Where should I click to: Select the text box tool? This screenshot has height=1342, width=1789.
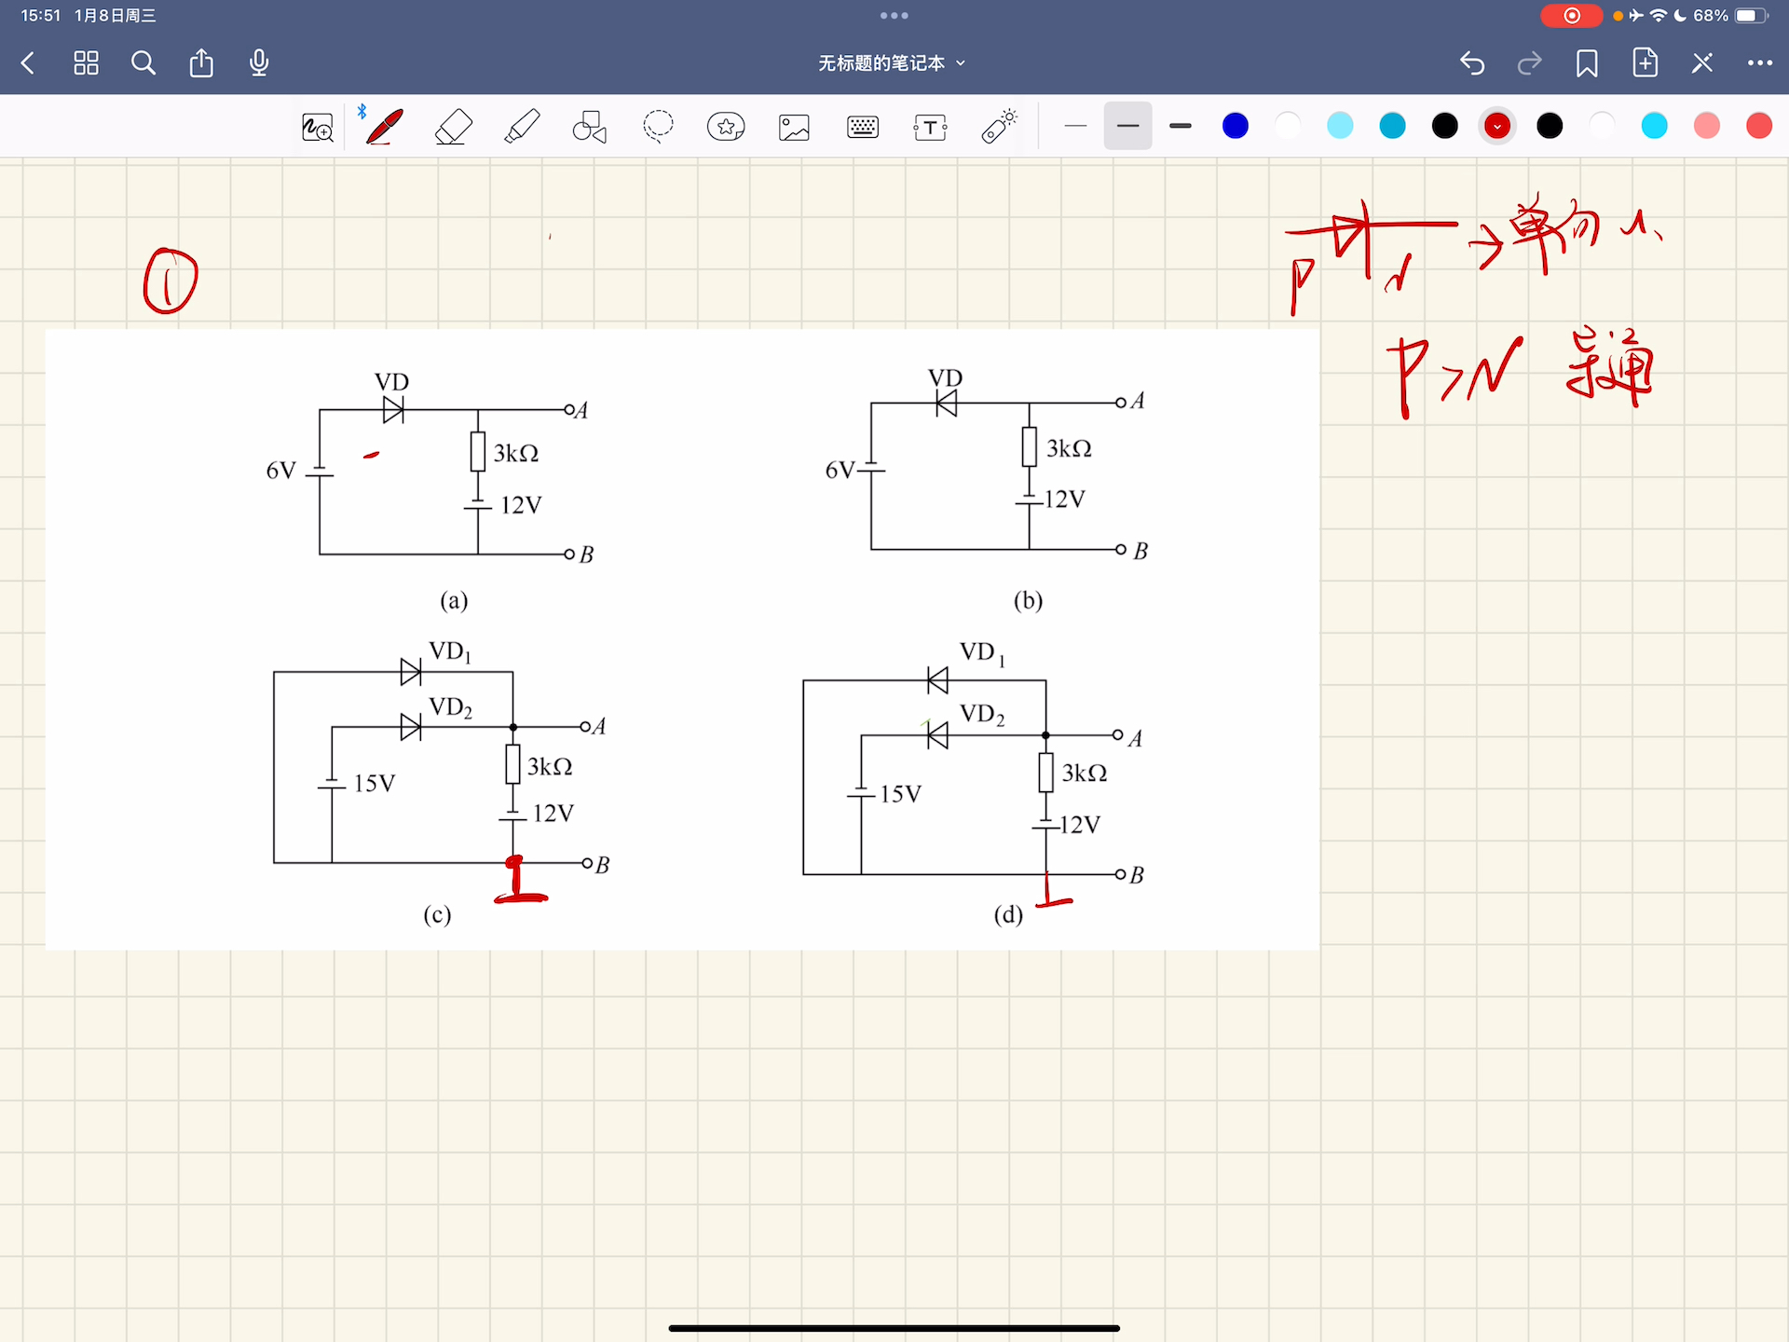click(x=930, y=127)
